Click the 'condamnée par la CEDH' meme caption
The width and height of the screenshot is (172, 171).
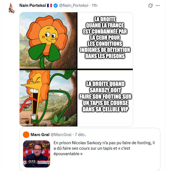pyautogui.click(x=105, y=38)
